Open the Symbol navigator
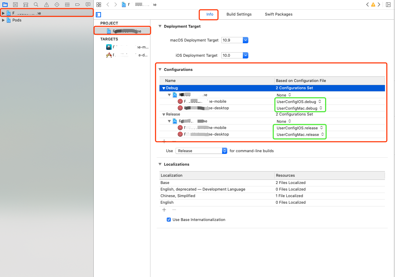This screenshot has width=395, height=277. tap(26, 4)
